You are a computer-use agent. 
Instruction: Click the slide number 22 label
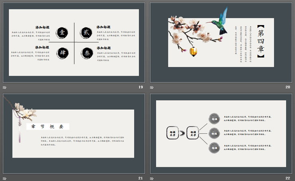point(287,178)
